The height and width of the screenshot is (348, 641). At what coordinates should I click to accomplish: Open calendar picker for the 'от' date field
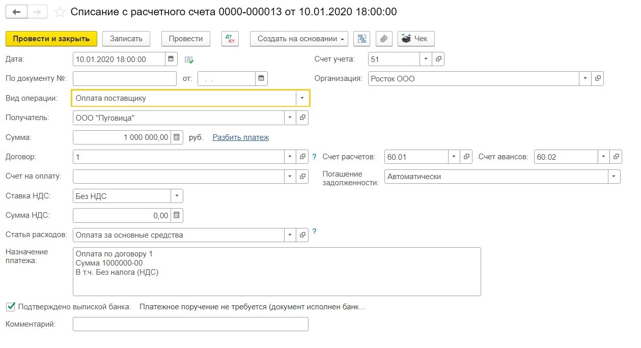coord(261,79)
